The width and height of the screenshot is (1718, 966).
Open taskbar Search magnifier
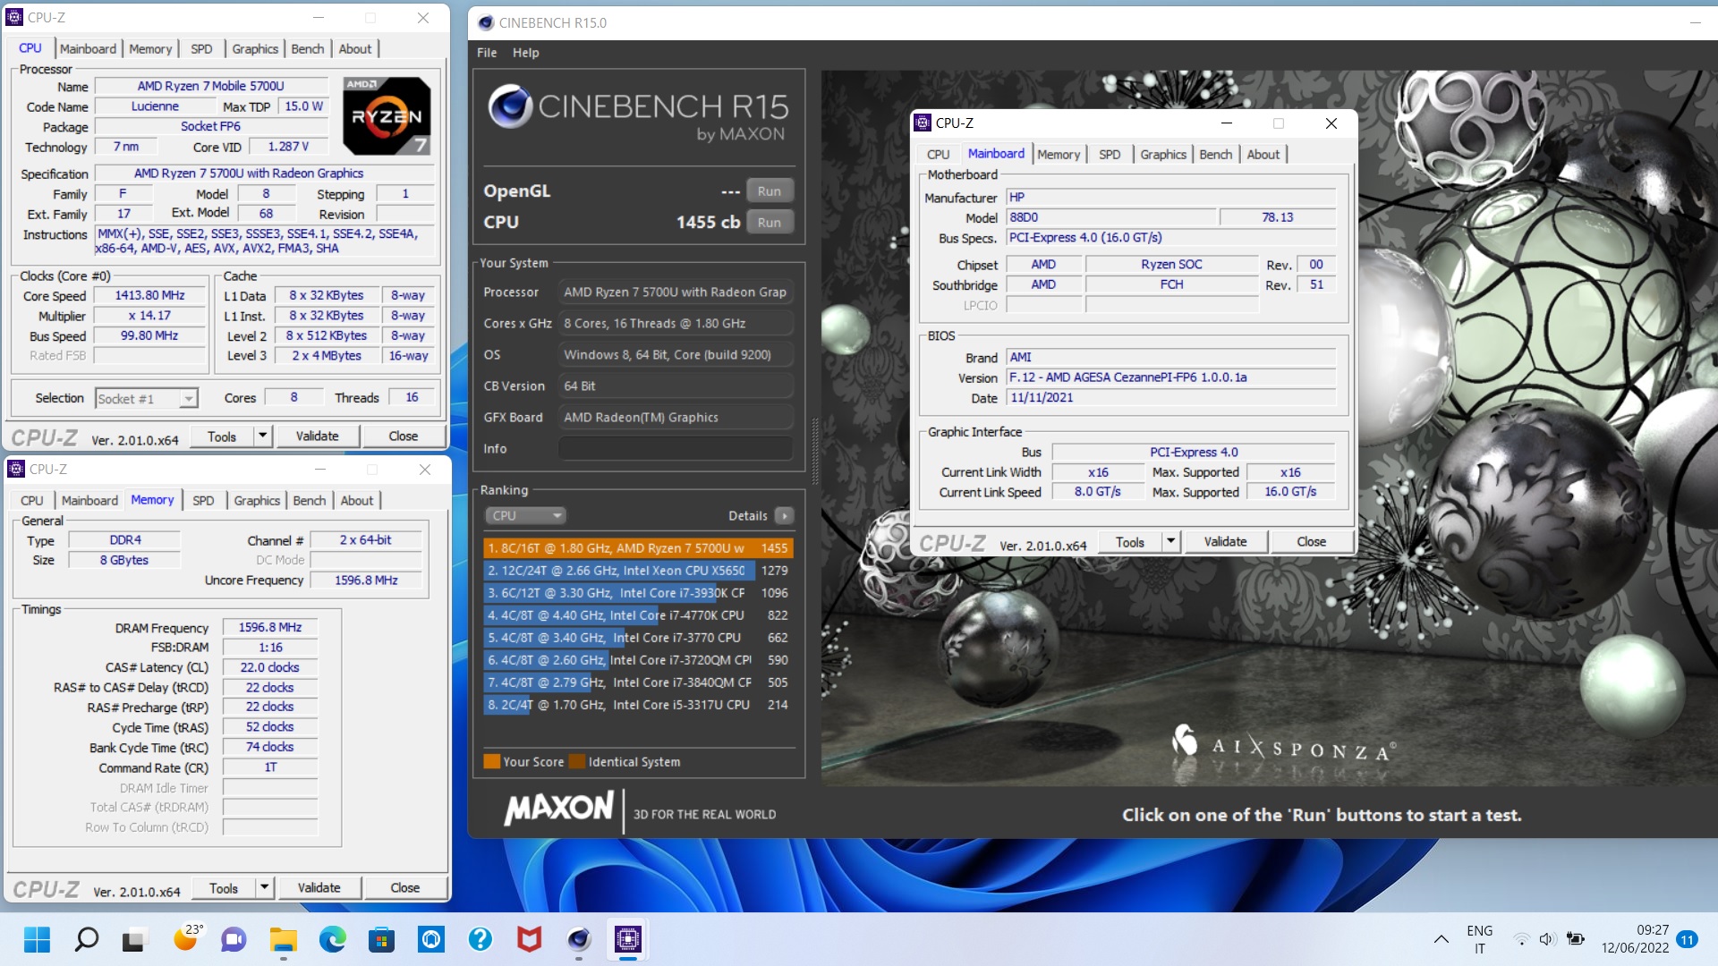click(86, 939)
